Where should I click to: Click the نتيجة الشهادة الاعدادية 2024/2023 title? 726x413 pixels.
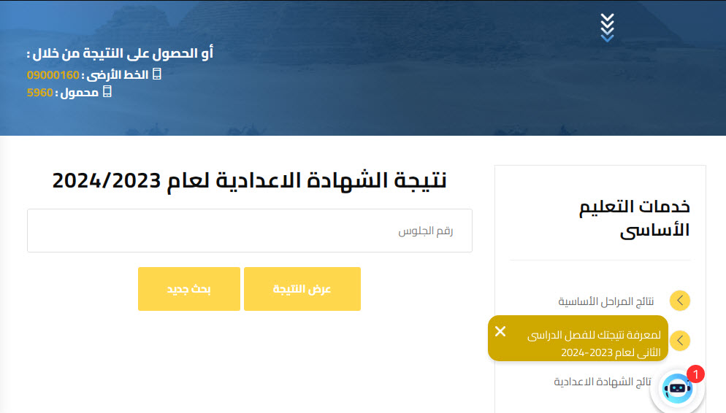250,180
